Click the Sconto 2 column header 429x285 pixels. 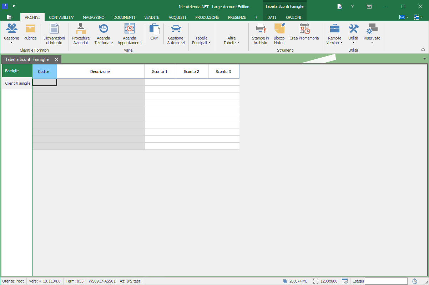coord(192,72)
